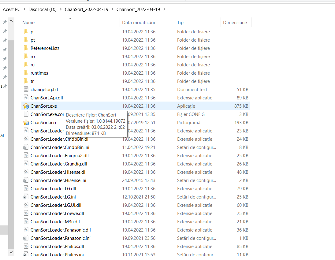Go to Acest PC in address bar
The width and height of the screenshot is (335, 260).
pos(12,9)
